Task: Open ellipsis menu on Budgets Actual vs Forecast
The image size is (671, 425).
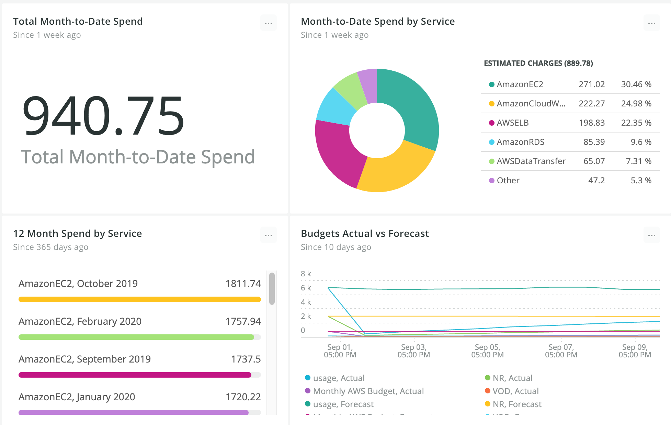Action: 651,236
